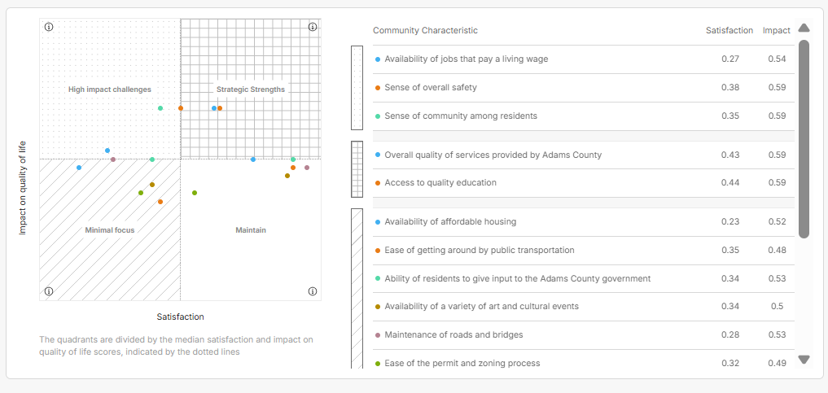The image size is (828, 393).
Task: Click the High impact challenges quadrant label
Action: coord(110,90)
